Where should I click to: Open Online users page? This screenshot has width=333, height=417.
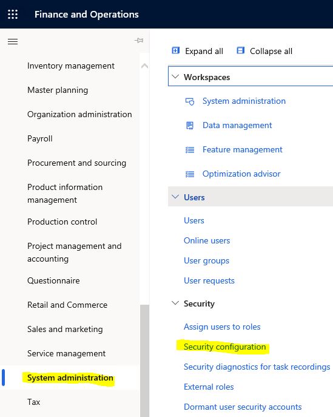pos(207,240)
